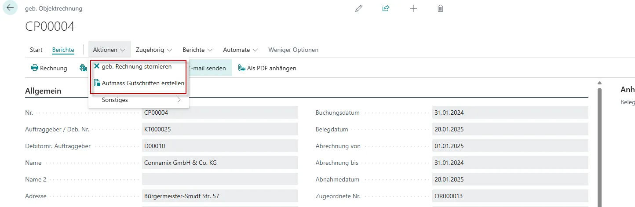635x207 pixels.
Task: Click the share icon
Action: pos(386,8)
